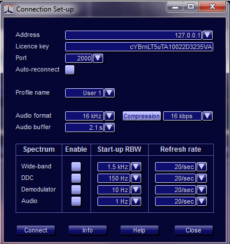Image resolution: width=230 pixels, height=244 pixels.
Task: Click the Start-up RBW column header
Action: pos(119,149)
